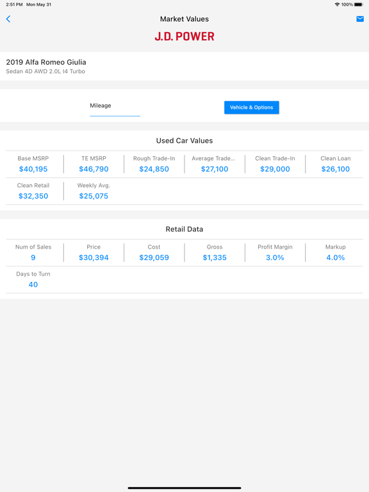This screenshot has height=492, width=369.
Task: Tap the home indicator bar
Action: pos(184,488)
